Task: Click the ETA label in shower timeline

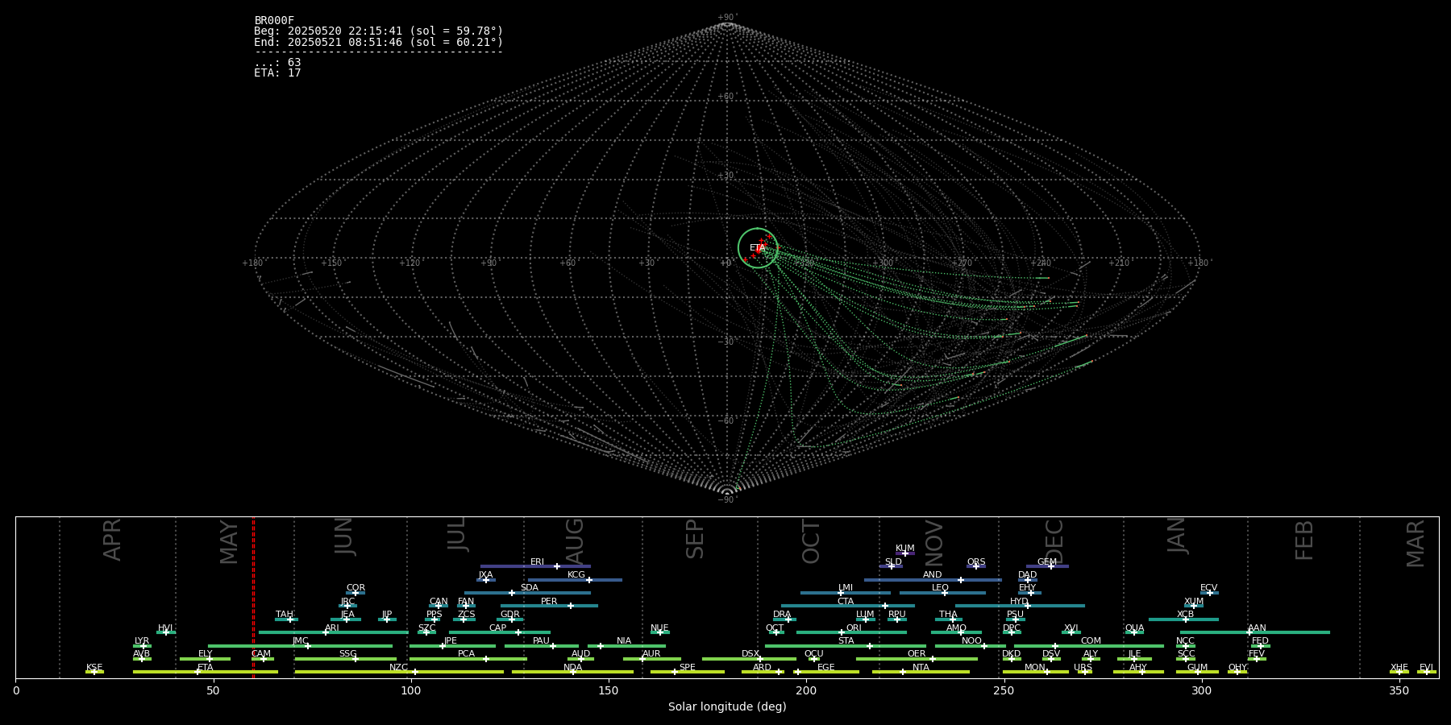Action: point(206,667)
